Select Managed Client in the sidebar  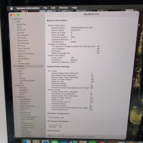point(27,123)
